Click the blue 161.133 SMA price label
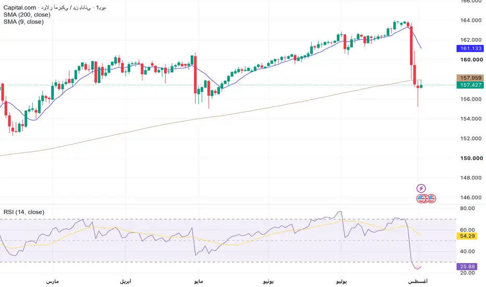 pyautogui.click(x=470, y=48)
